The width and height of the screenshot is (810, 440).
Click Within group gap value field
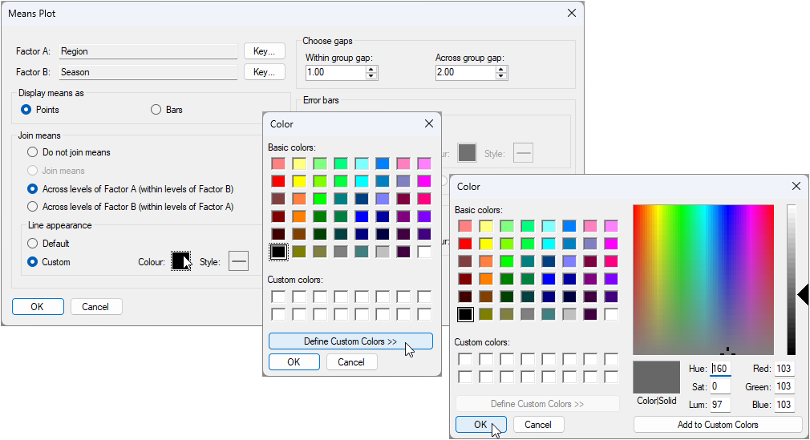tap(335, 72)
